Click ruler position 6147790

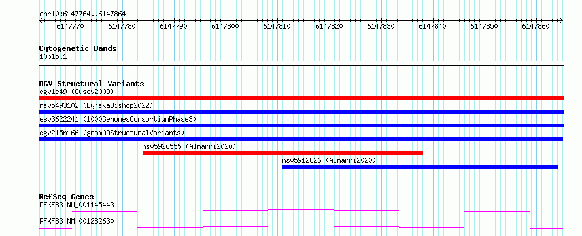click(174, 26)
